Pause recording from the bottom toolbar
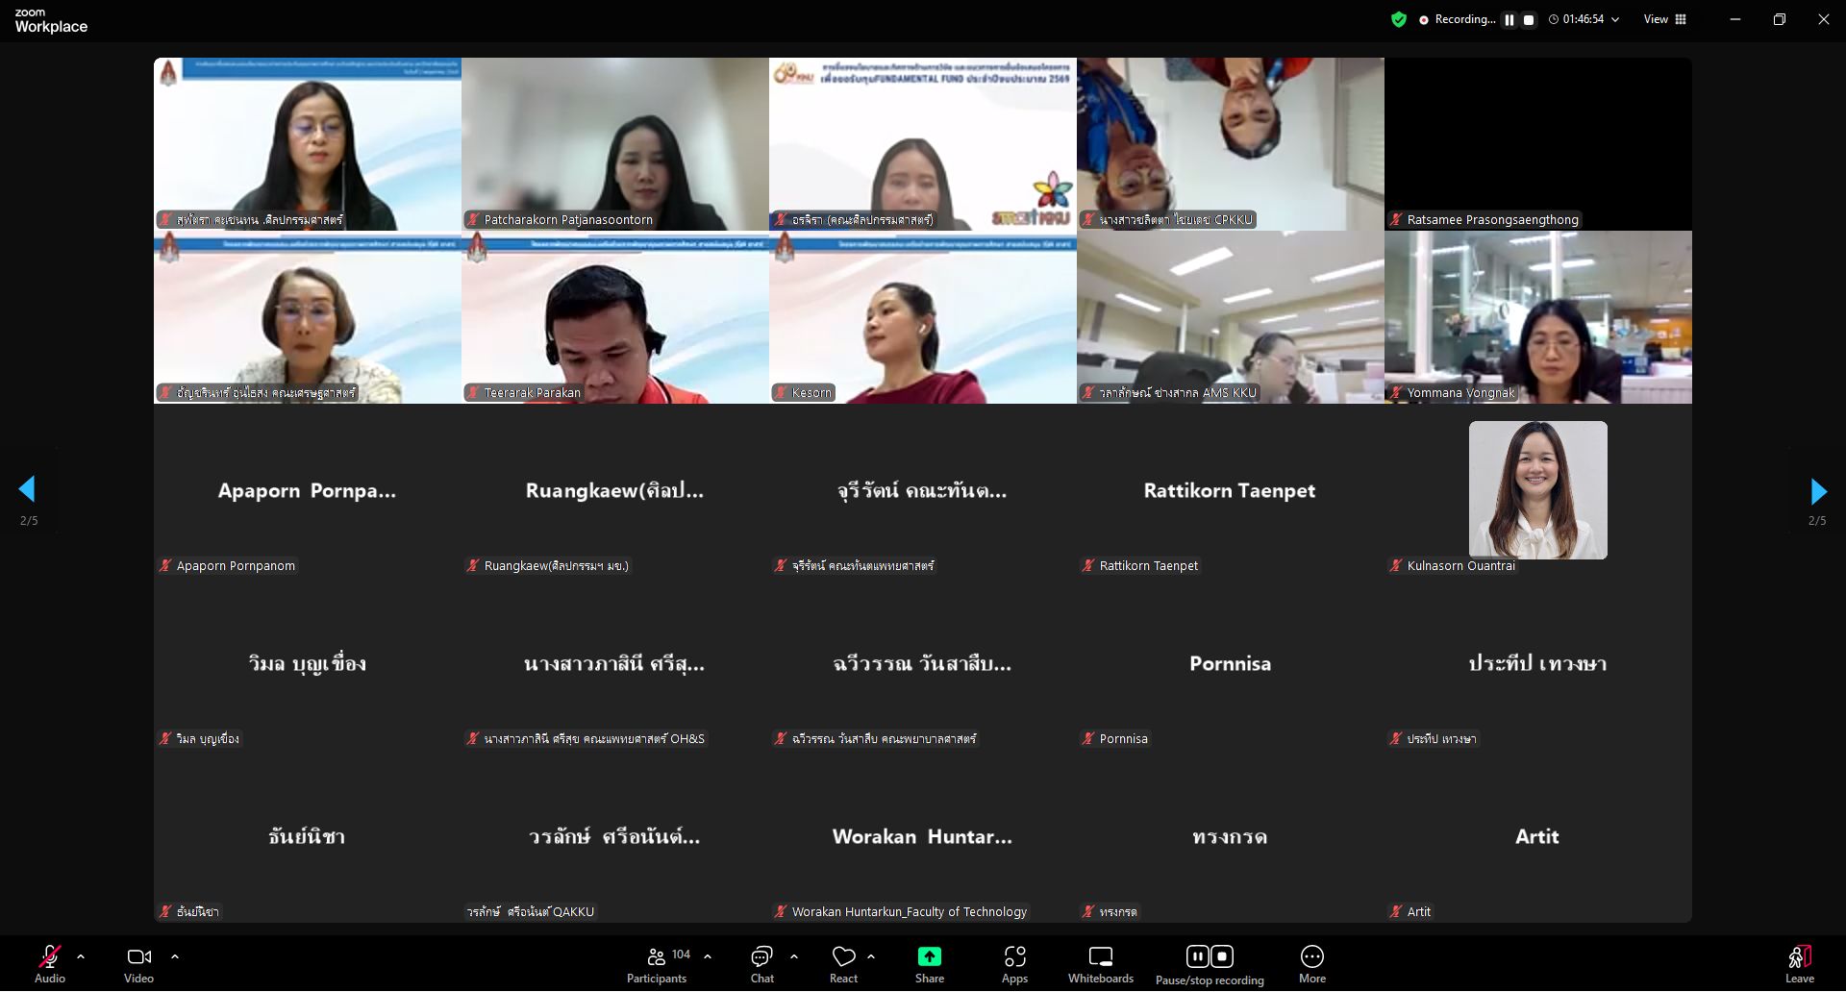Viewport: 1846px width, 992px height. point(1197,955)
